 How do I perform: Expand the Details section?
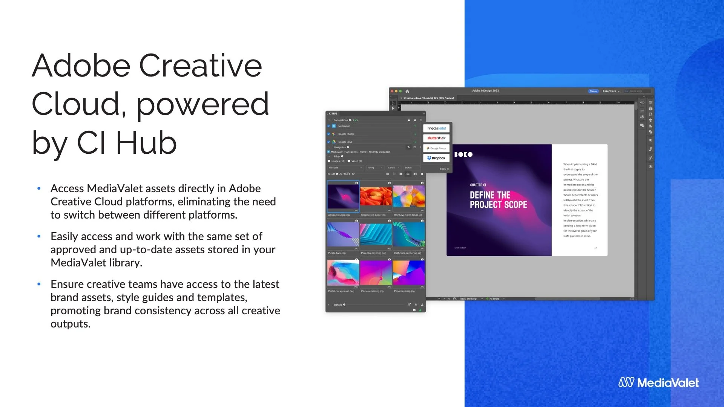click(x=329, y=305)
